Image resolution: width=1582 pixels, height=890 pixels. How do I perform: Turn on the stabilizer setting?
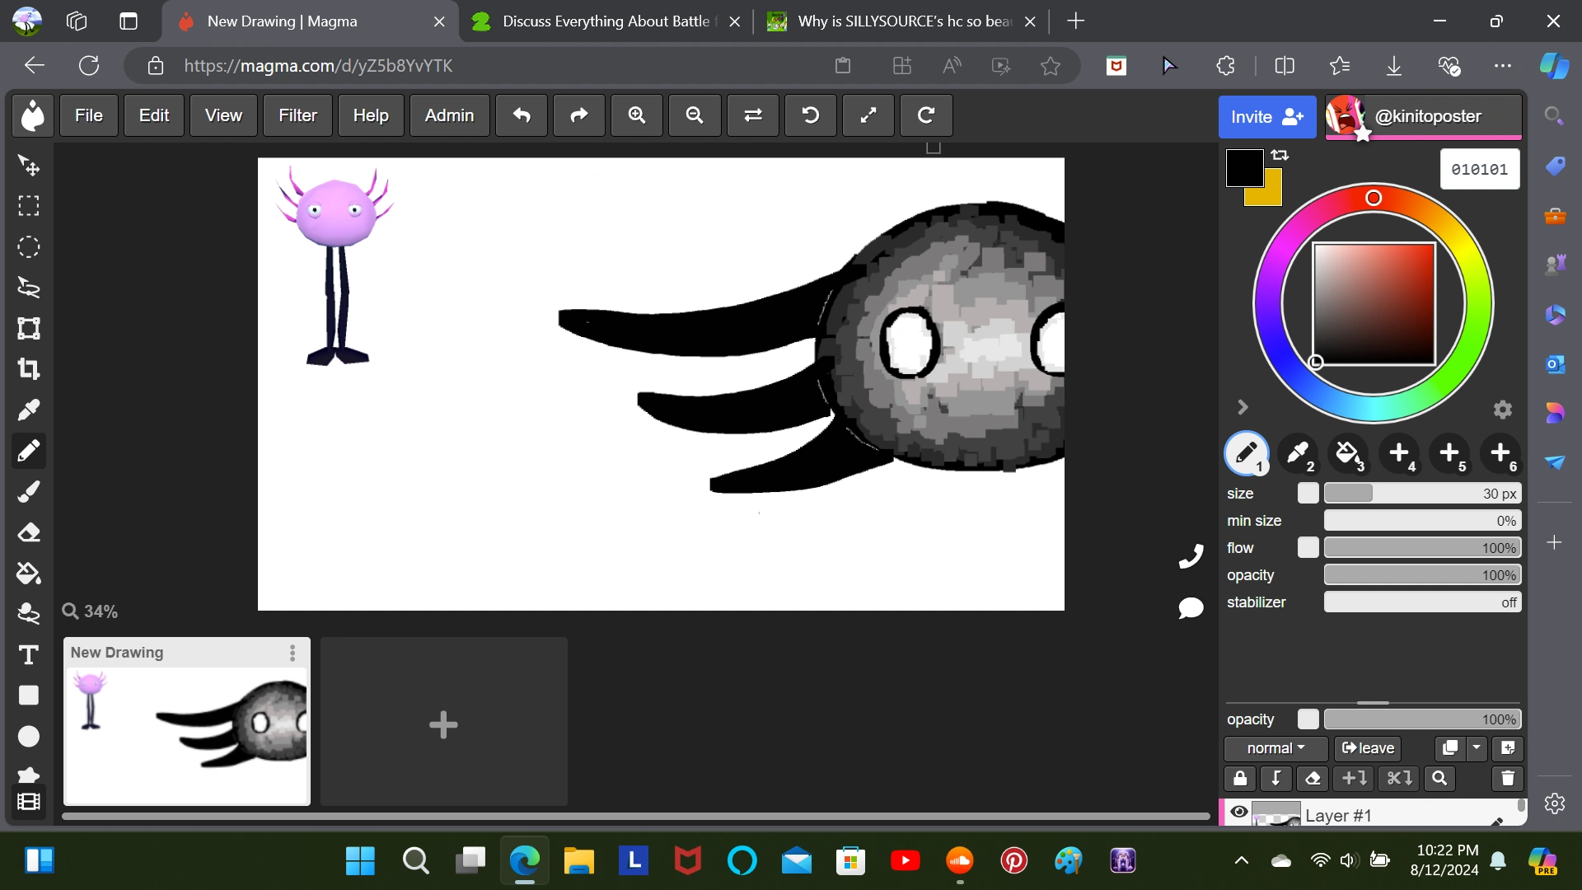tap(1421, 602)
